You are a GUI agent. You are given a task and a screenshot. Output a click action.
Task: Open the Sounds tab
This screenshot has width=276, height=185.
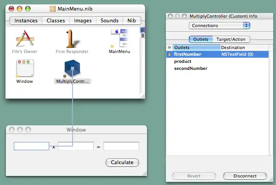point(109,20)
